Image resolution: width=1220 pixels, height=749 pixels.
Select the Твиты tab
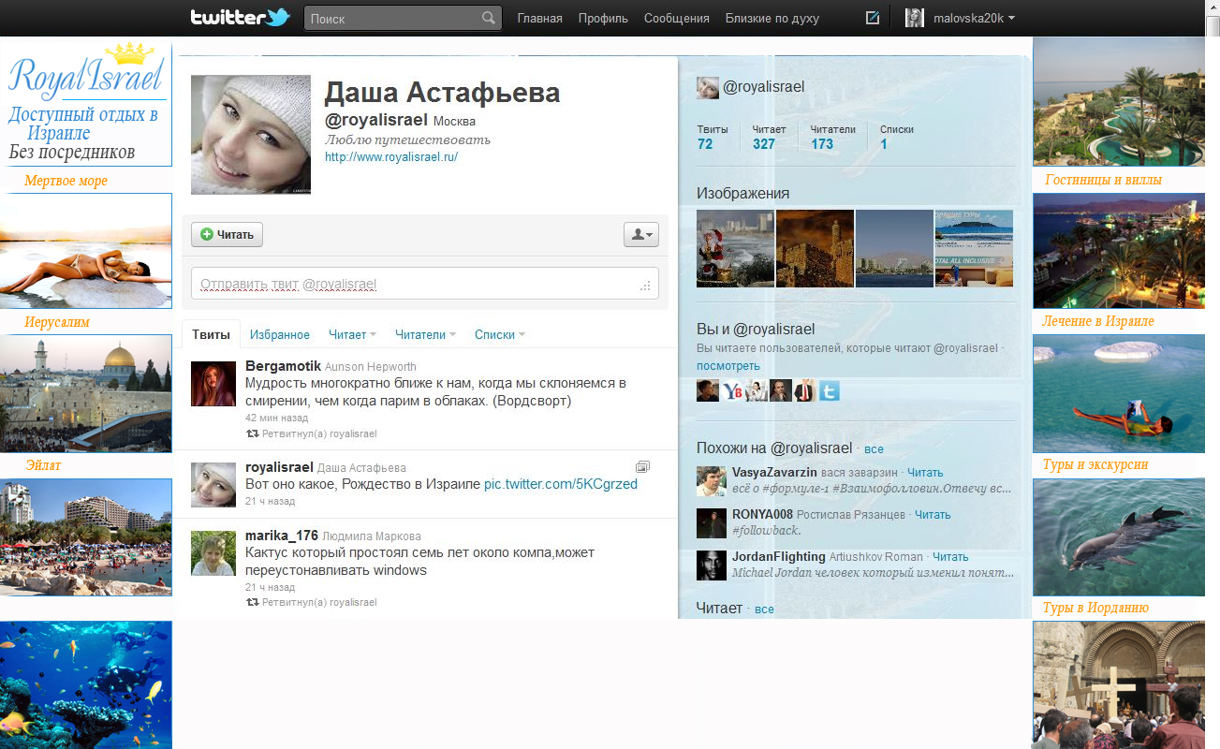click(x=211, y=334)
